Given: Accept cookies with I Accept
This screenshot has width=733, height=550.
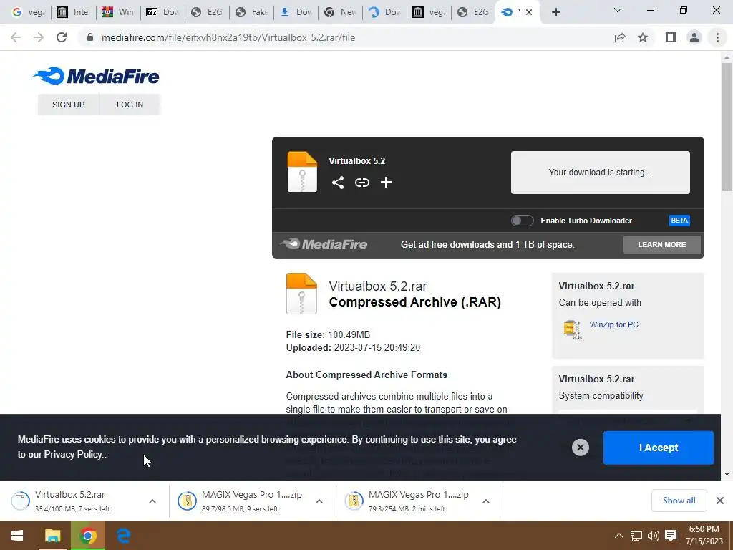Looking at the screenshot, I should click(x=659, y=448).
